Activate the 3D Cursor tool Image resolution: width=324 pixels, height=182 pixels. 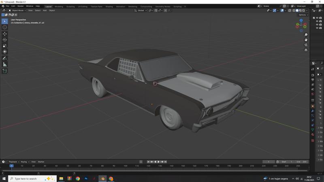click(x=5, y=27)
